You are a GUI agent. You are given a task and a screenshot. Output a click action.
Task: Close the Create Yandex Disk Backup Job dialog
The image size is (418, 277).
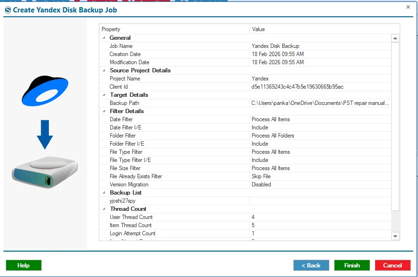click(x=408, y=7)
